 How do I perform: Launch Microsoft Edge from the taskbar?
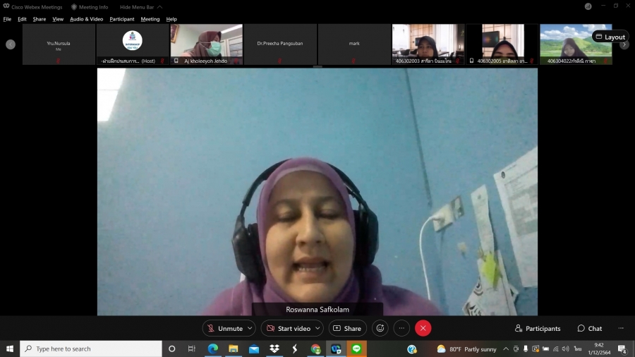[212, 349]
